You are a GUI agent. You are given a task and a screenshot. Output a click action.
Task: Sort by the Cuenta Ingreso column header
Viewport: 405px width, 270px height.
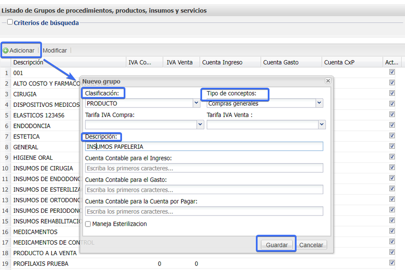point(222,62)
